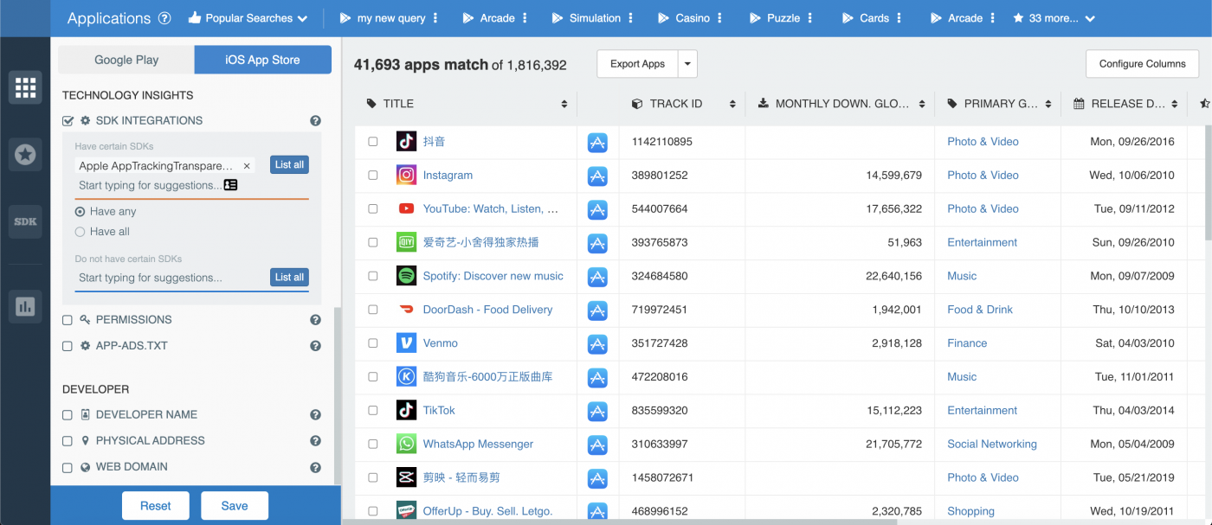
Task: Enable the App-Ads.txt filter checkbox
Action: 67,345
